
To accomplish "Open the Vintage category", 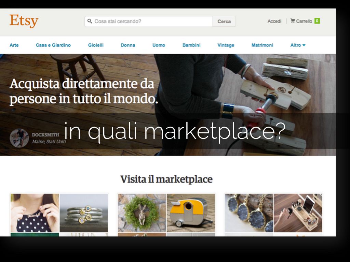I will (x=226, y=45).
